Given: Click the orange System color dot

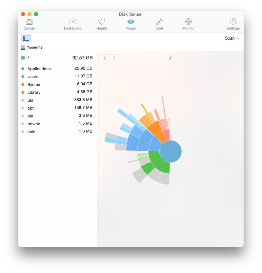Looking at the screenshot, I should pos(23,84).
